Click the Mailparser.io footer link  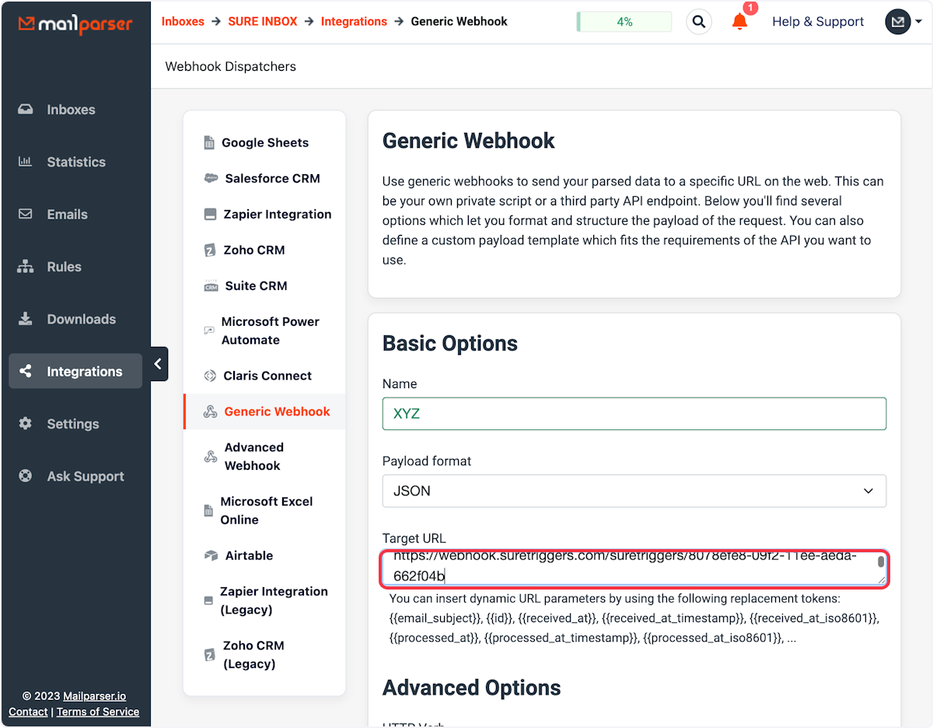(x=96, y=696)
